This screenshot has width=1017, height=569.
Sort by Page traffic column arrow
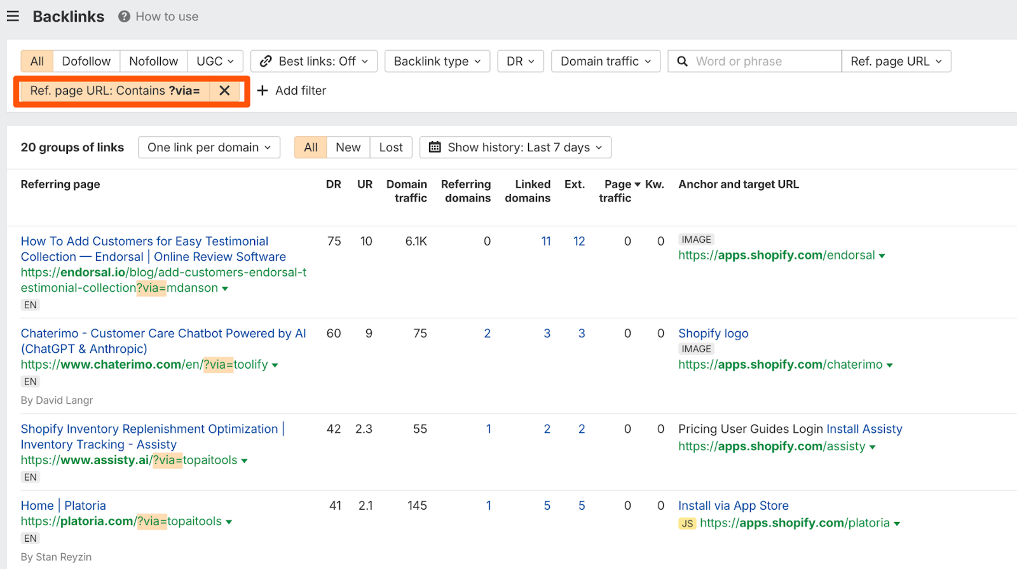point(638,184)
